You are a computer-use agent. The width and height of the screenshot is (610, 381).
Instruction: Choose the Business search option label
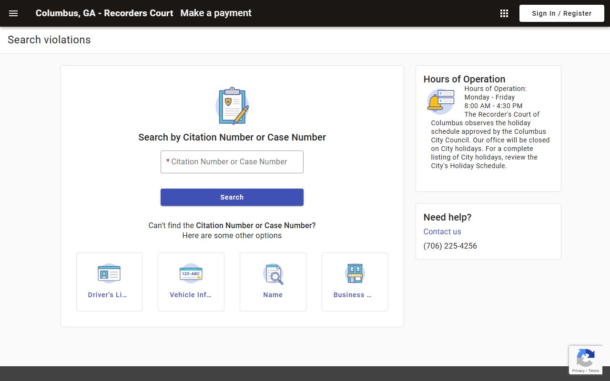(353, 295)
